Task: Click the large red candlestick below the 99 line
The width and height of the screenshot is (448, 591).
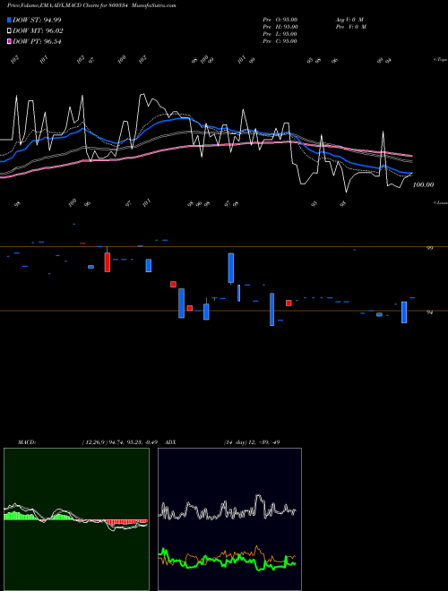Action: click(x=108, y=262)
